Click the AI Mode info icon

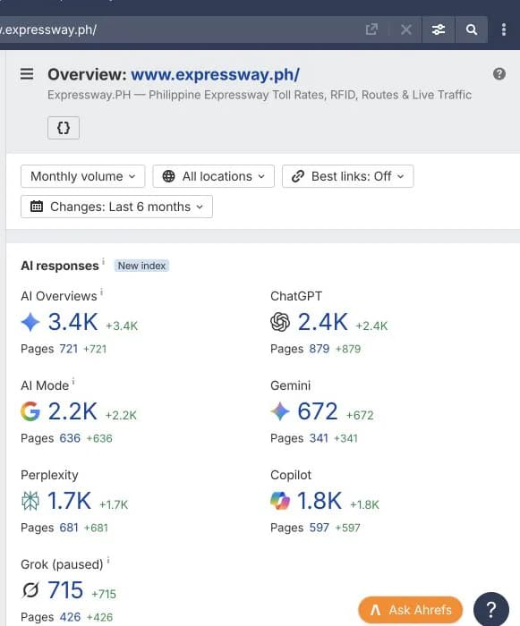pos(73,381)
